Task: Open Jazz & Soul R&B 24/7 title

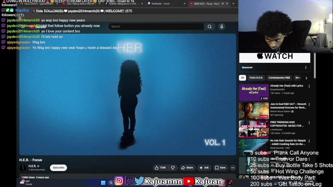Action: pyautogui.click(x=288, y=106)
